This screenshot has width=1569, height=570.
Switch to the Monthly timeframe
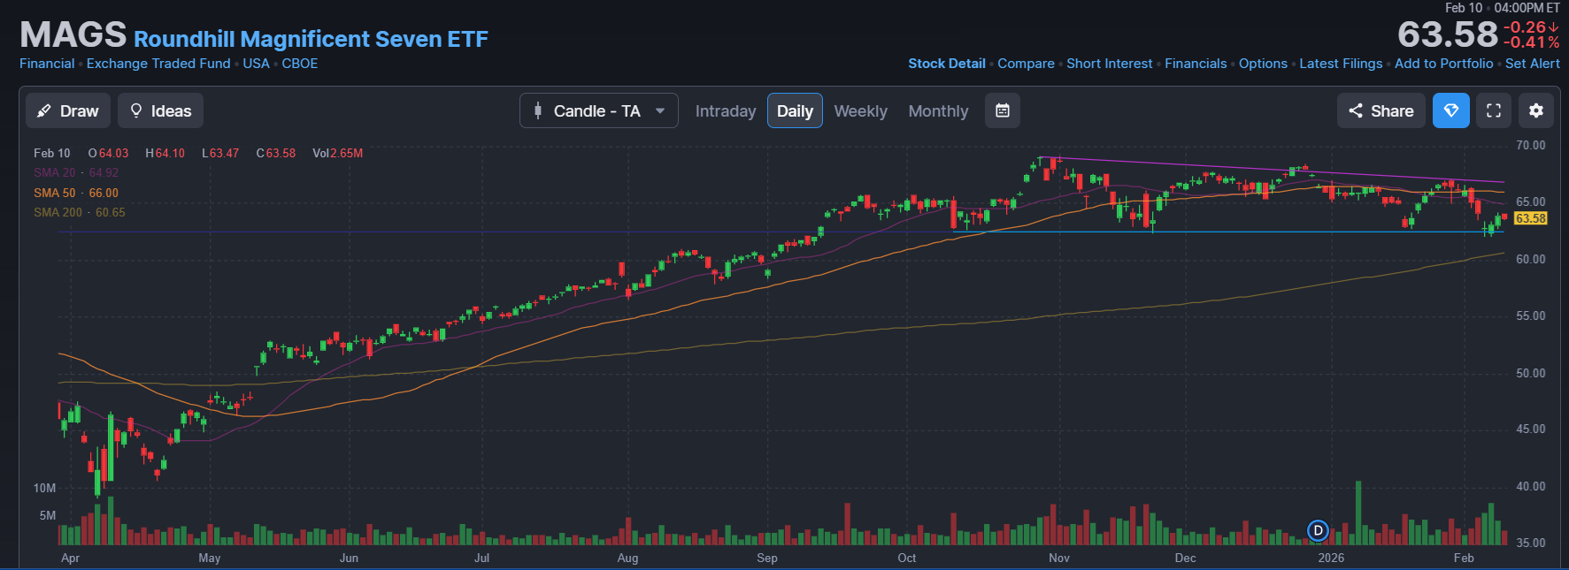pyautogui.click(x=938, y=111)
